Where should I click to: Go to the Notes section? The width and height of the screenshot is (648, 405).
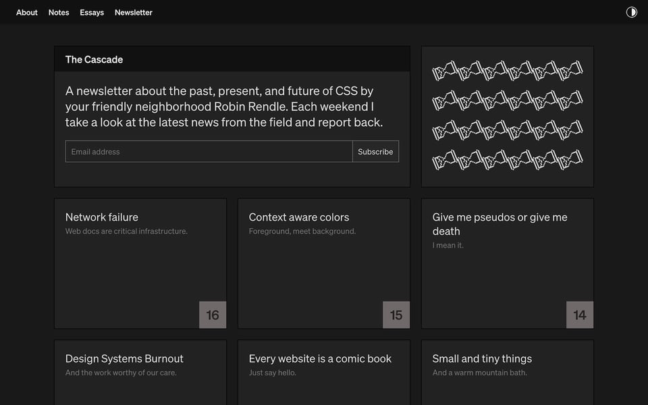(x=59, y=12)
